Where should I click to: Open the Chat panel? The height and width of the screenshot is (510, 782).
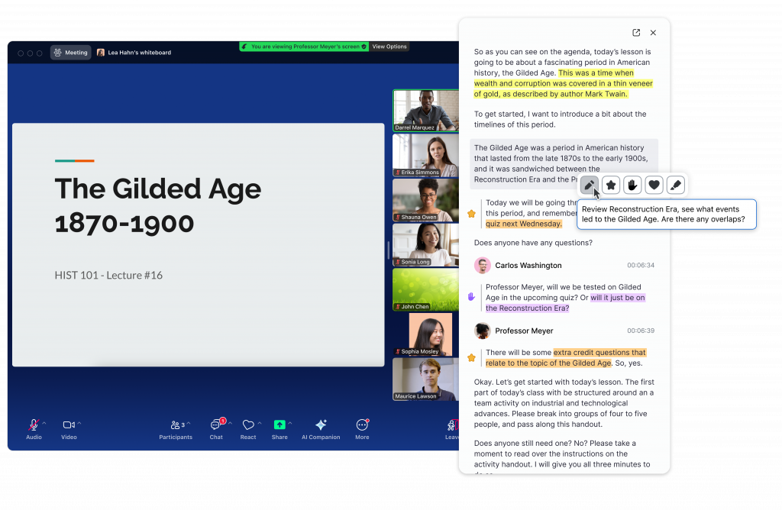(x=216, y=425)
